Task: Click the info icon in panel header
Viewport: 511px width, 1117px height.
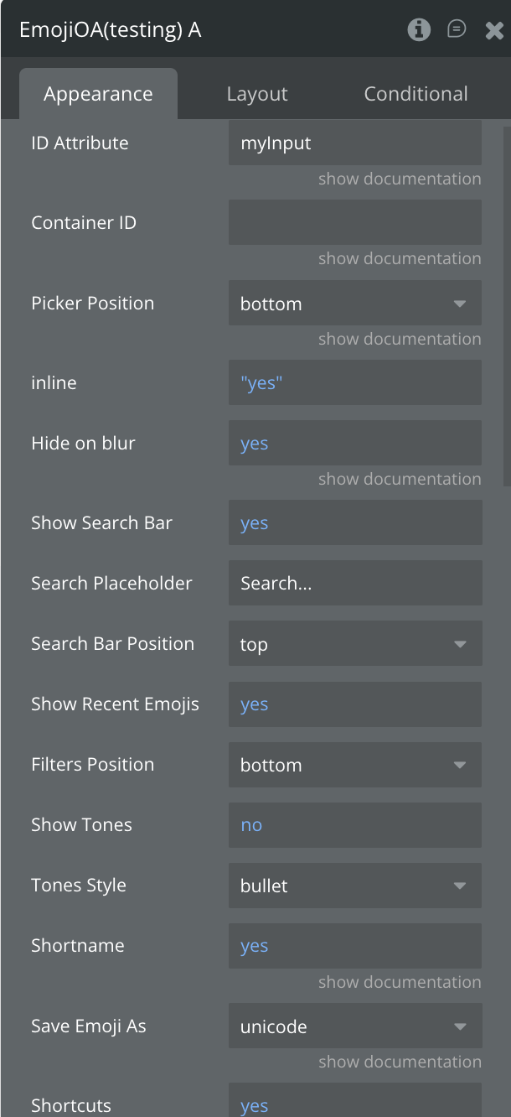Action: [x=419, y=30]
